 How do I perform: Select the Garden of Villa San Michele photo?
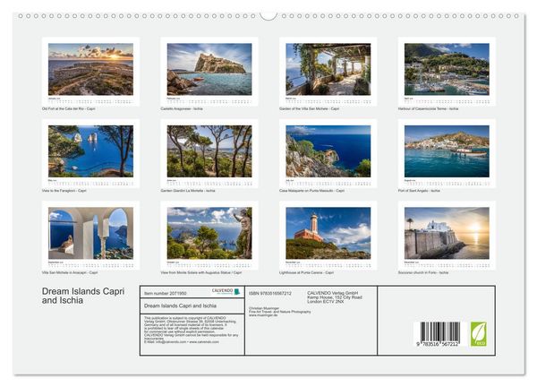pos(328,69)
